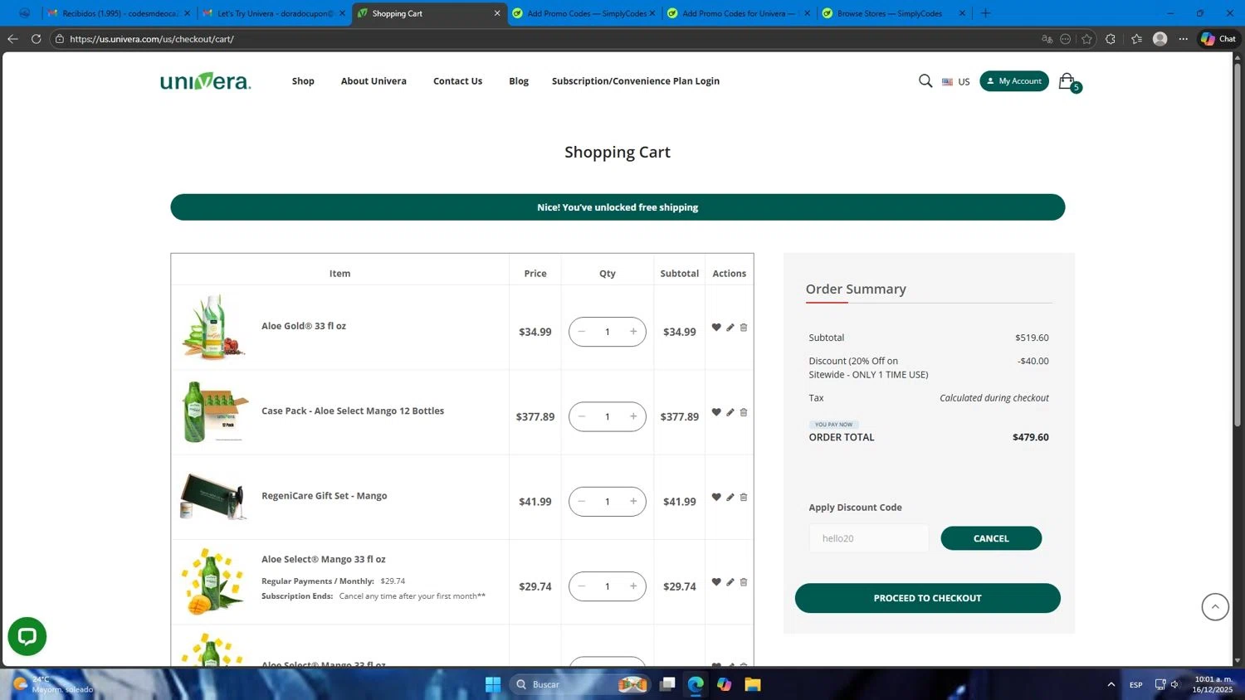Open the shopping bag cart icon

[1067, 81]
